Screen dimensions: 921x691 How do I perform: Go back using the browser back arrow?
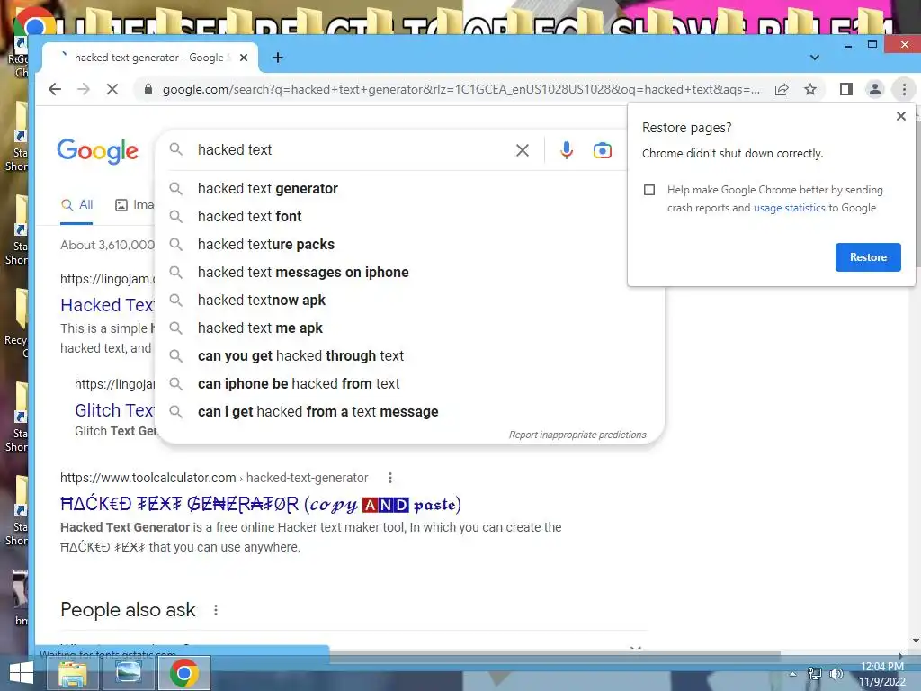[x=55, y=89]
